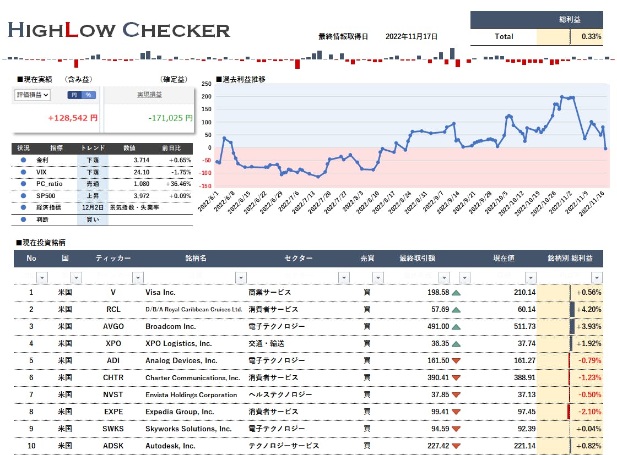Click the up arrow beside Broadcom's 491.00

(x=456, y=327)
